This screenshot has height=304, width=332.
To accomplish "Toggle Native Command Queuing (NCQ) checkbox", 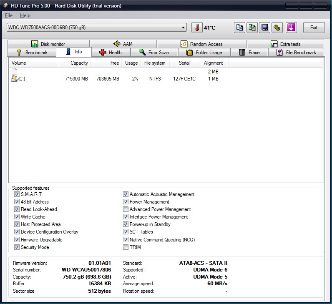I will 126,240.
